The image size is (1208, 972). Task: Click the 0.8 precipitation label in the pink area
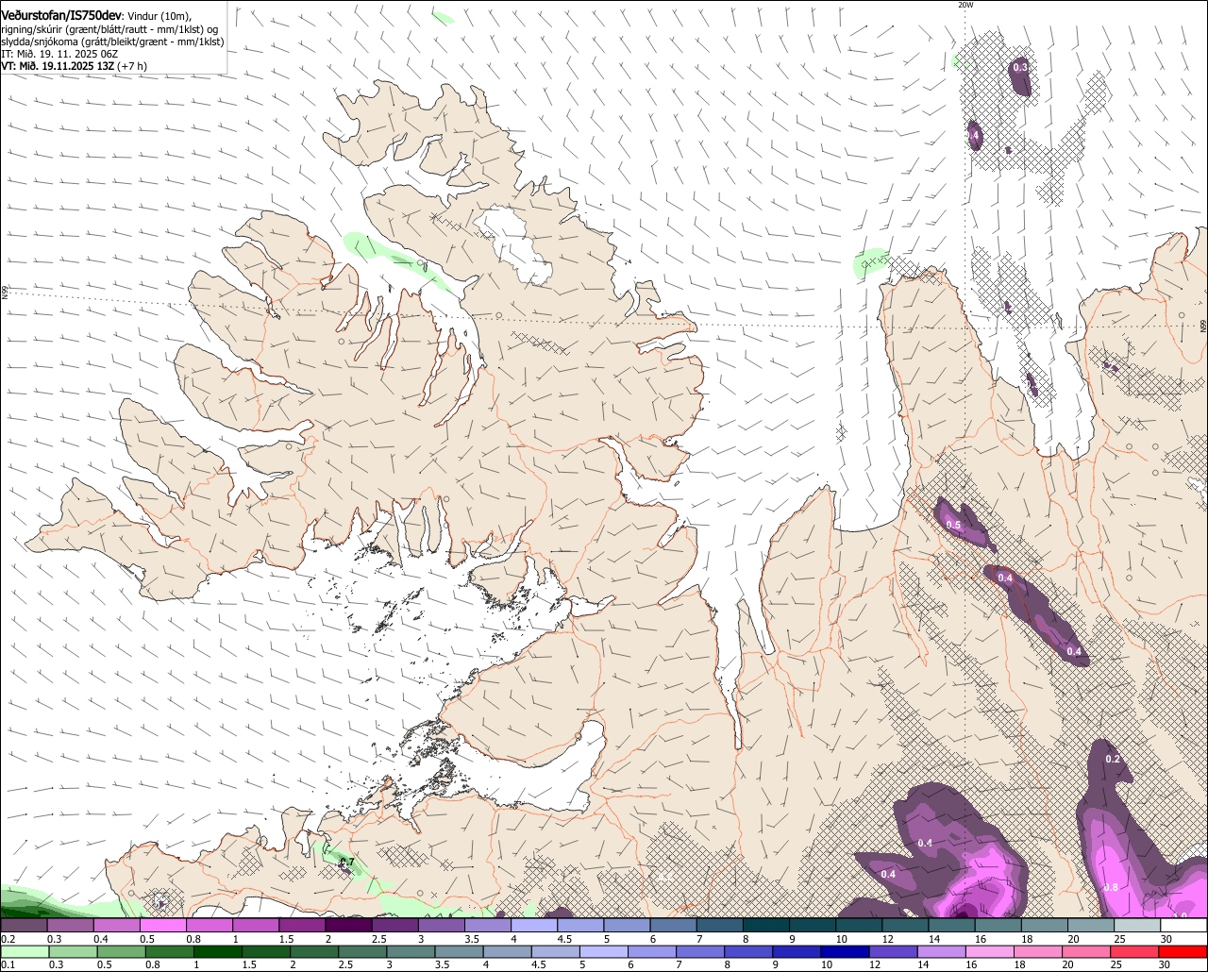click(1112, 887)
